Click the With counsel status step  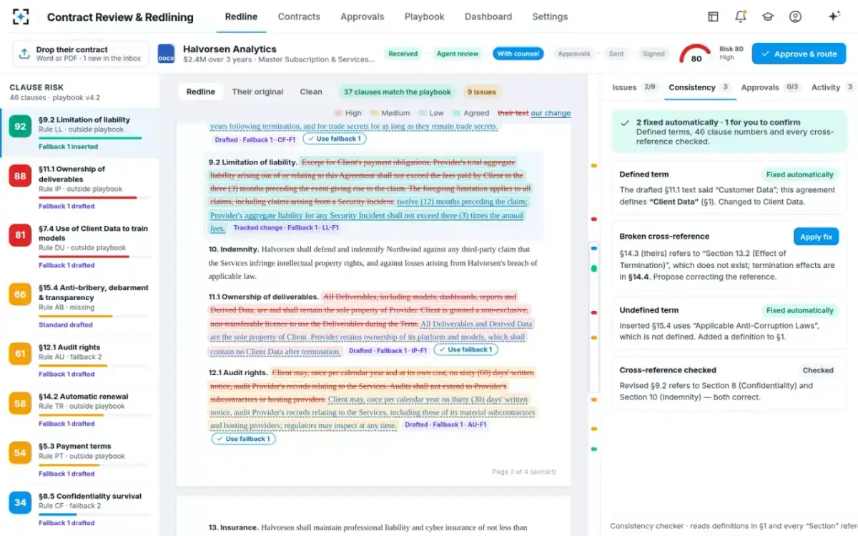518,54
